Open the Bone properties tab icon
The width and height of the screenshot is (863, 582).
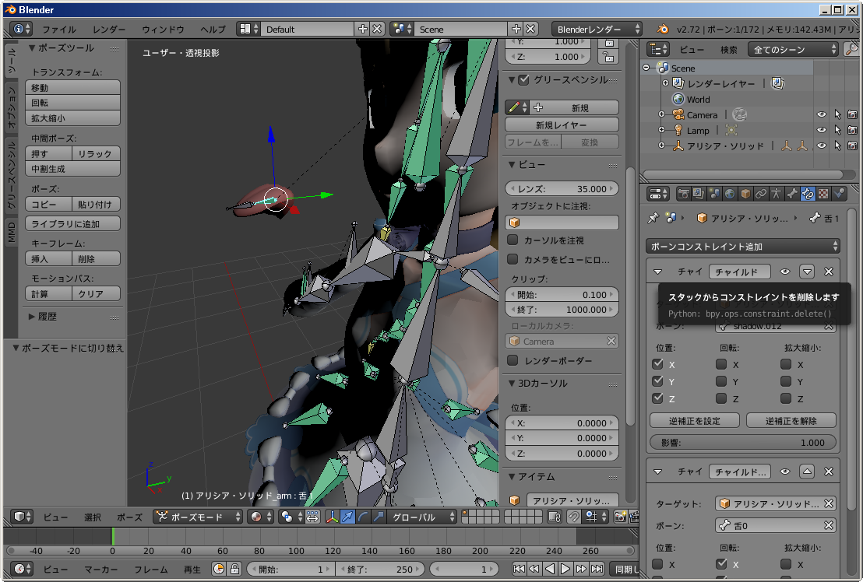(792, 194)
